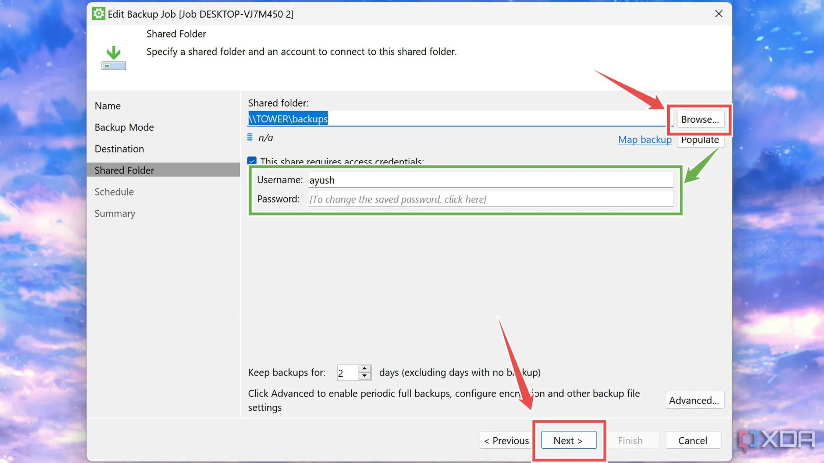Image resolution: width=824 pixels, height=463 pixels.
Task: Open the Map backup link
Action: (x=644, y=140)
